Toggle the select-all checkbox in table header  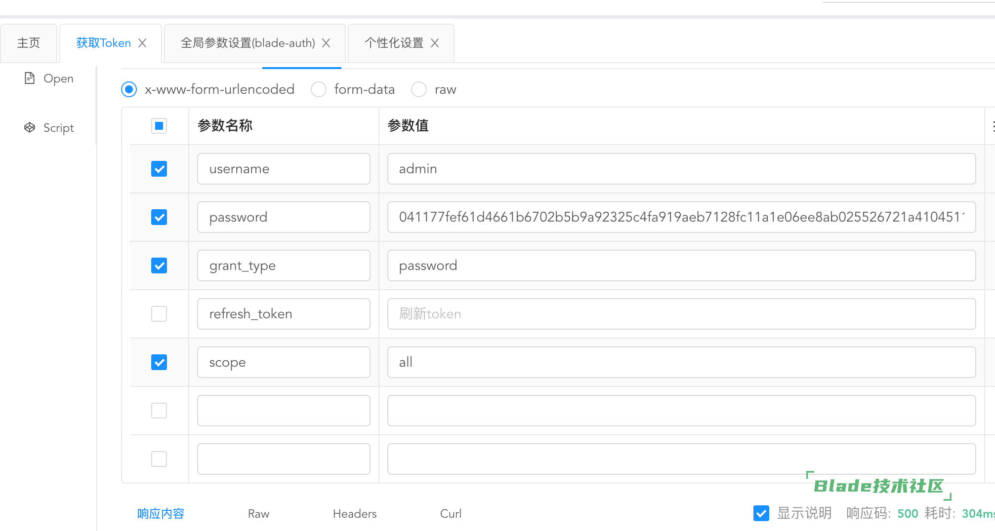click(159, 126)
